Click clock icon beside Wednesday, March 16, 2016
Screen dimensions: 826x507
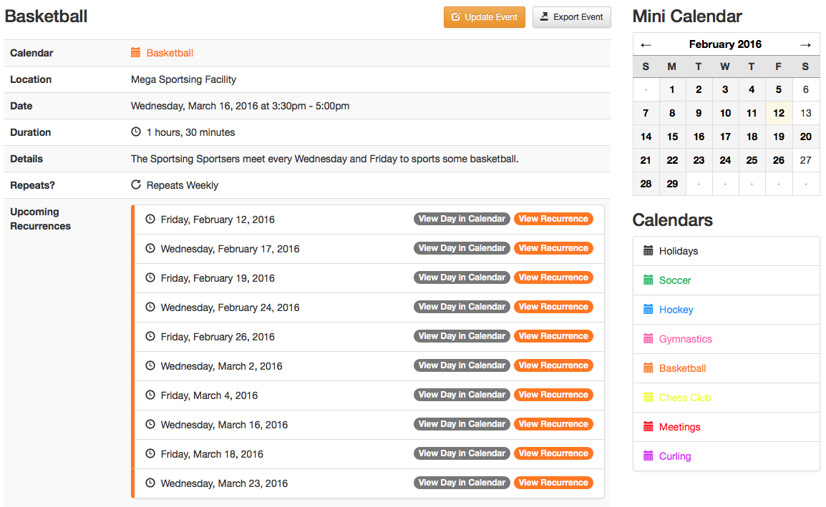[150, 424]
